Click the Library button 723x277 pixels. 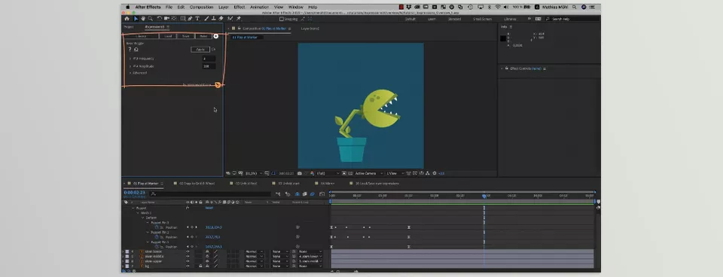click(141, 36)
